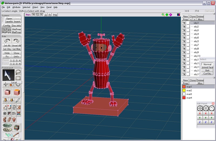Open the Help menu
The height and width of the screenshot is (141, 216).
[55, 7]
